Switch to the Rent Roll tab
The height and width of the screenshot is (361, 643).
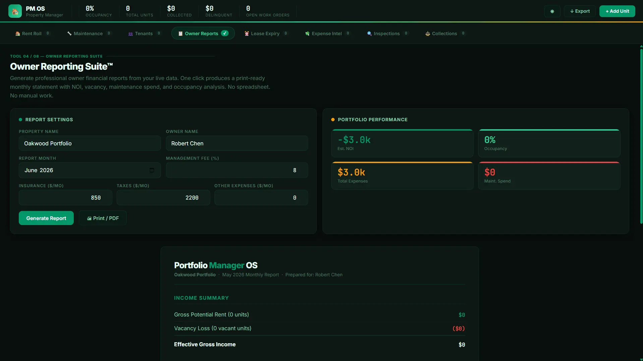[33, 33]
